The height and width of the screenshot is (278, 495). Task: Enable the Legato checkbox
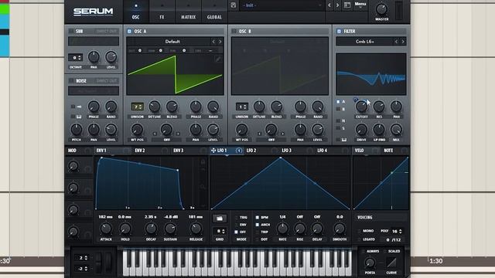tap(360, 239)
